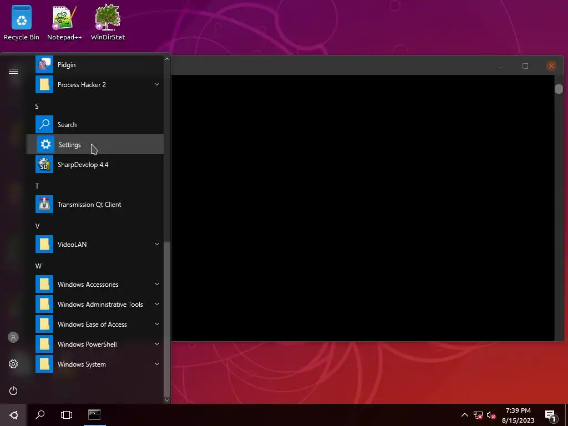Image resolution: width=568 pixels, height=426 pixels.
Task: Expand the Process Hacker 2 chevron
Action: pyautogui.click(x=157, y=84)
